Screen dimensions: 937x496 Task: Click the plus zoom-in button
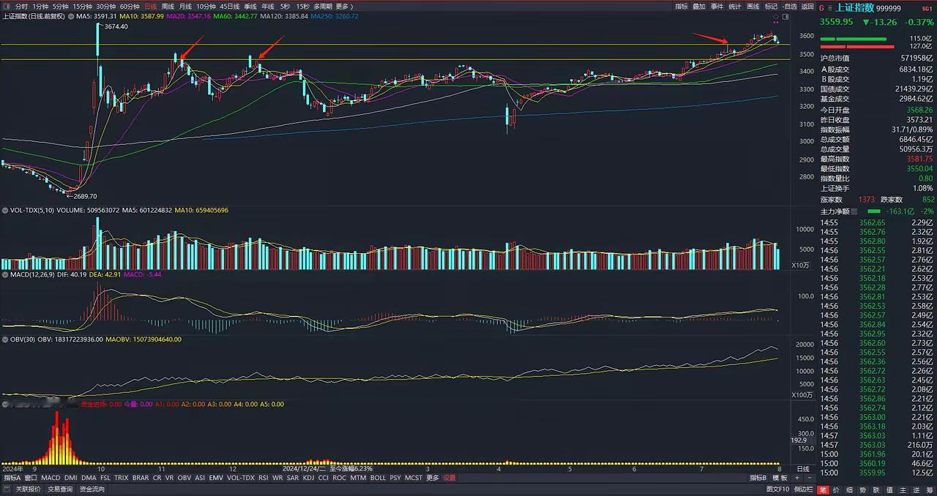pyautogui.click(x=796, y=478)
